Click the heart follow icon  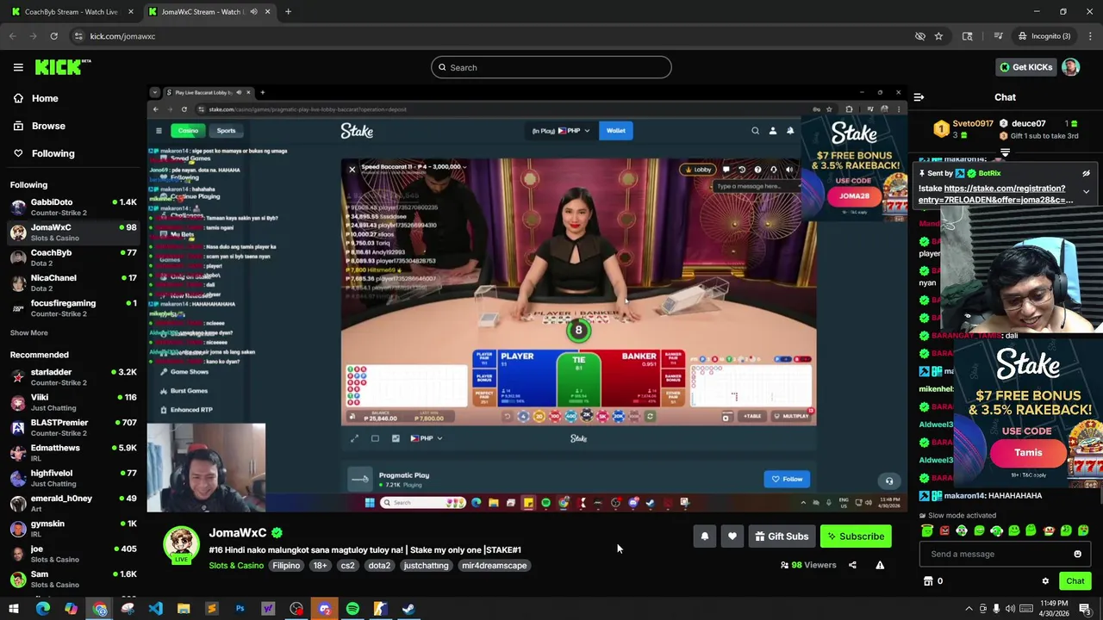pyautogui.click(x=732, y=536)
